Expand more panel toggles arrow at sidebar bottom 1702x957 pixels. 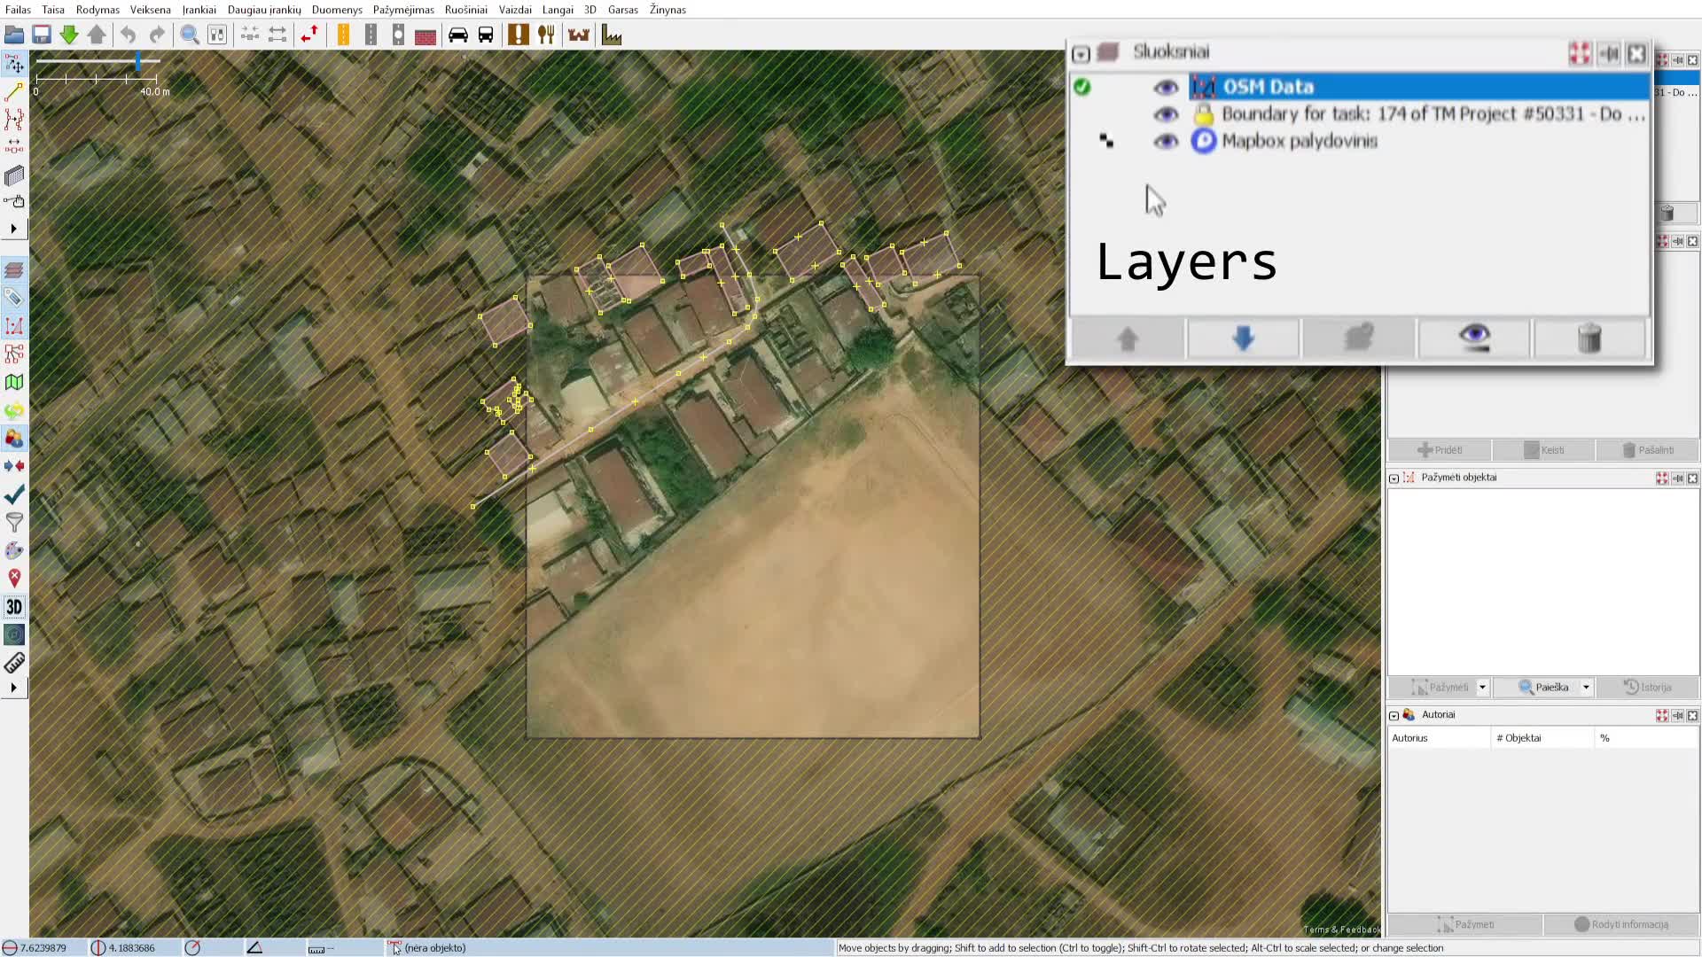click(13, 688)
